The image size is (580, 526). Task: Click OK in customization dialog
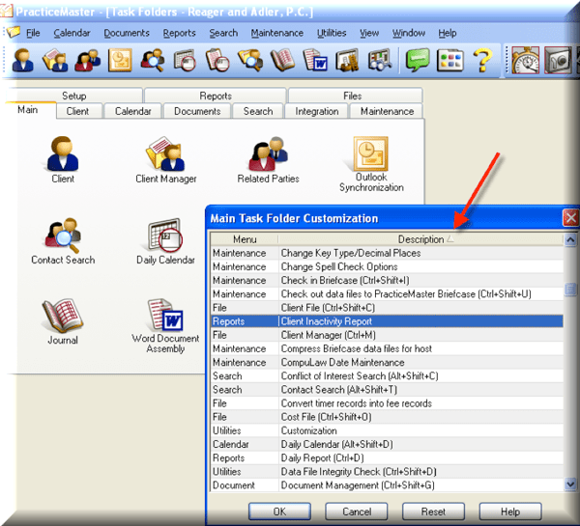click(279, 512)
